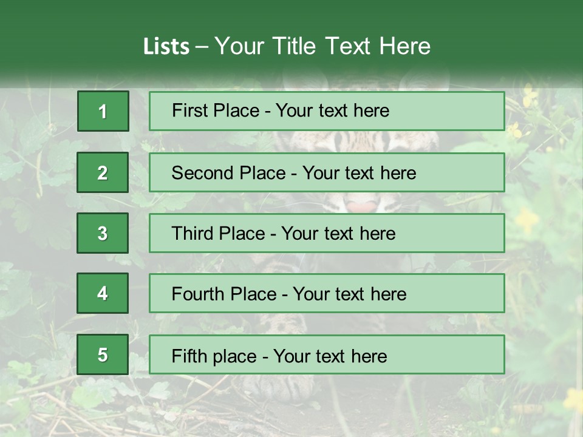The height and width of the screenshot is (437, 583).
Task: Select the number 4 green box
Action: [x=103, y=293]
